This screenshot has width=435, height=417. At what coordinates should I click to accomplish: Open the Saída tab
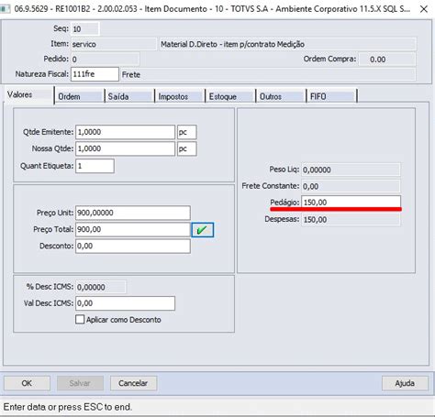129,96
